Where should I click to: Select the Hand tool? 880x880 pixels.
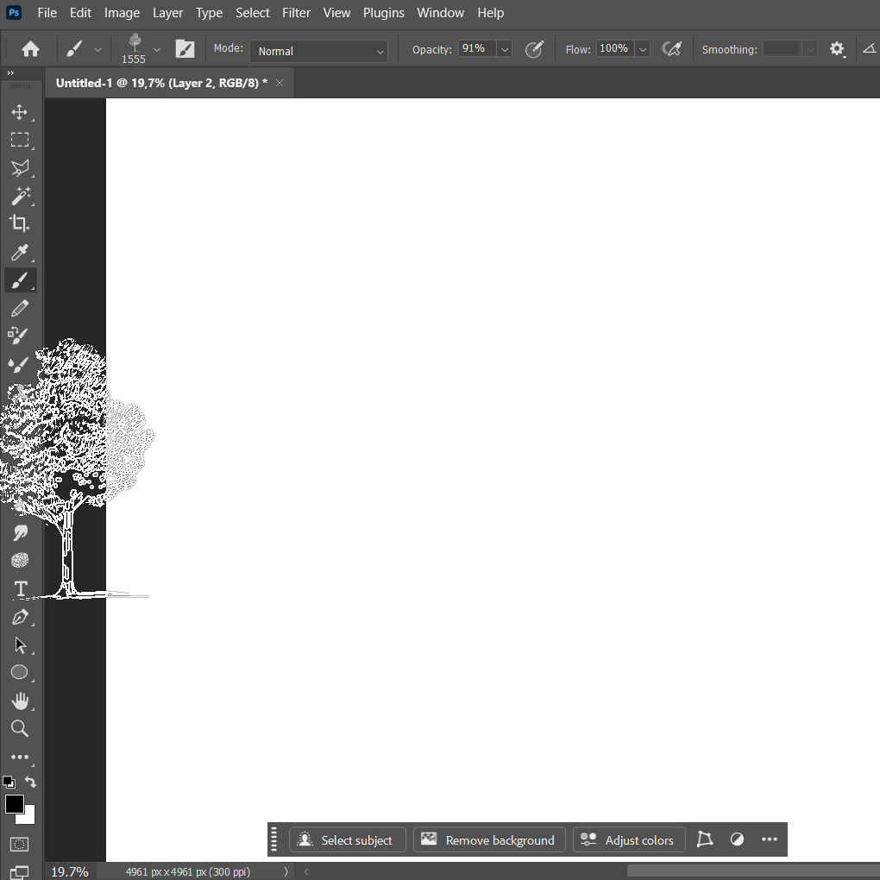point(19,701)
